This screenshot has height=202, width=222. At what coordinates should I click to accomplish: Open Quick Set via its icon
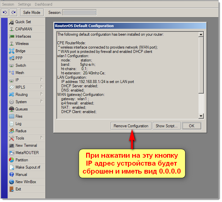click(12, 22)
